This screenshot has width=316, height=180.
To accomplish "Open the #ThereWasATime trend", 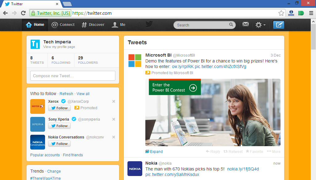I will (45, 178).
